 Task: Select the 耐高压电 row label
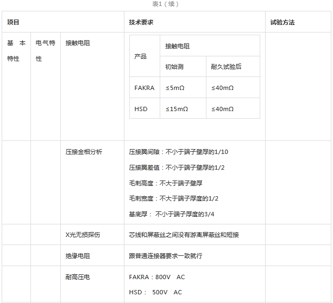coord(77,276)
